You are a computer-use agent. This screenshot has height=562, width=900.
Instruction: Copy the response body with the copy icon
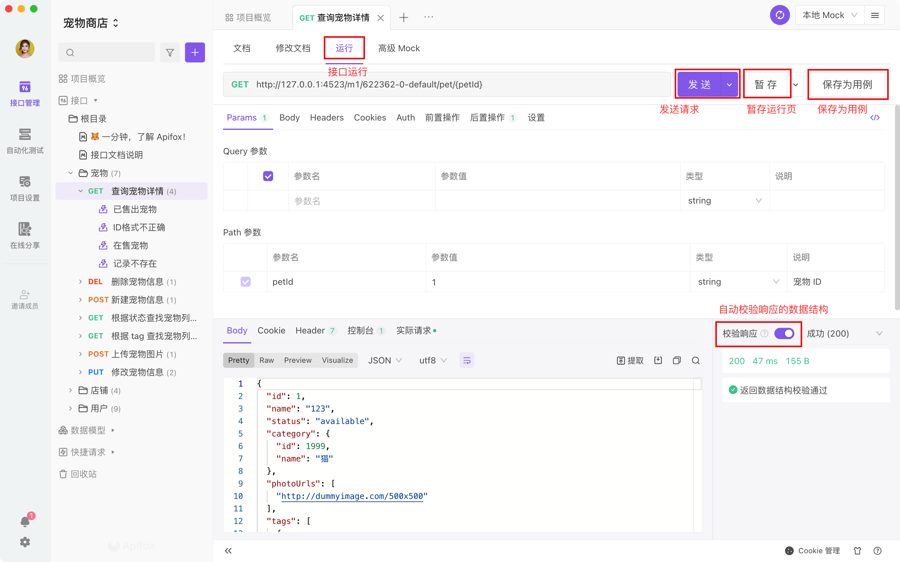677,360
